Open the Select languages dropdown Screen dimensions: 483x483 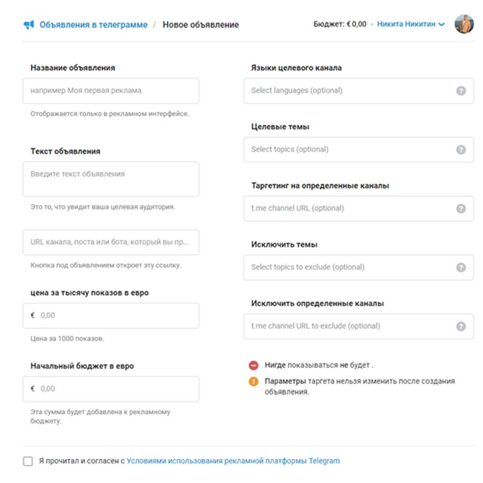pos(349,91)
